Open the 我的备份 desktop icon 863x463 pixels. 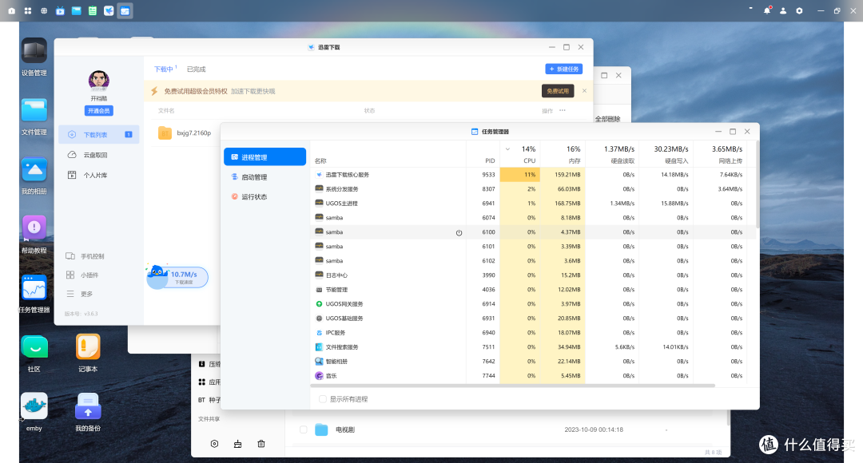(x=88, y=406)
